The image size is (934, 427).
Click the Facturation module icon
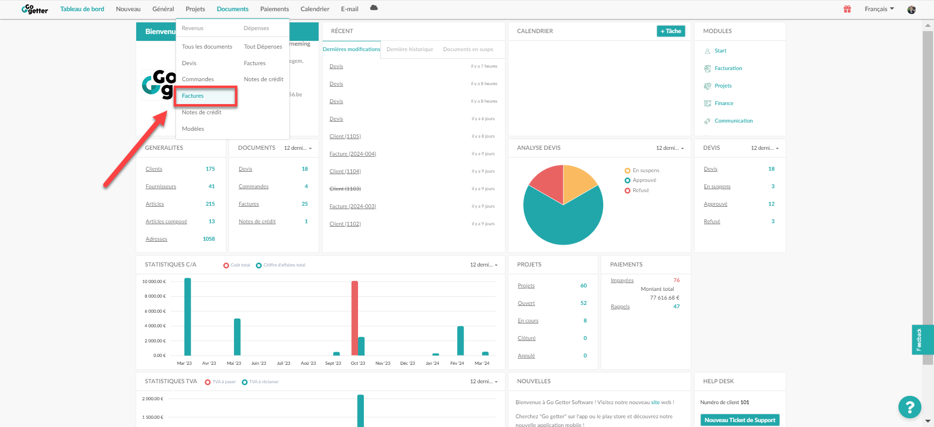[707, 69]
